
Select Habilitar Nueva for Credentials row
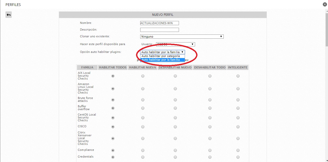click(x=143, y=157)
